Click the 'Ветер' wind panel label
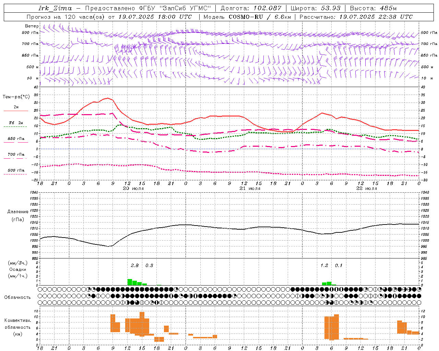 pos(32,26)
